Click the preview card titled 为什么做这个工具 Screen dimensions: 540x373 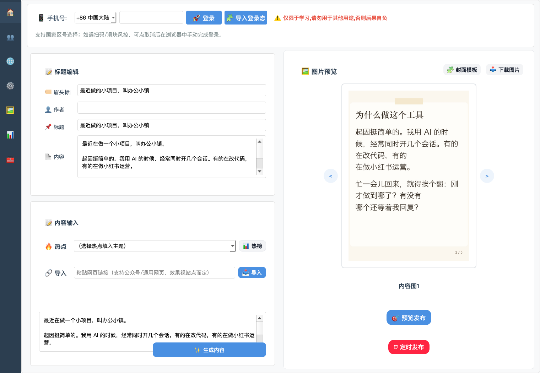(409, 176)
